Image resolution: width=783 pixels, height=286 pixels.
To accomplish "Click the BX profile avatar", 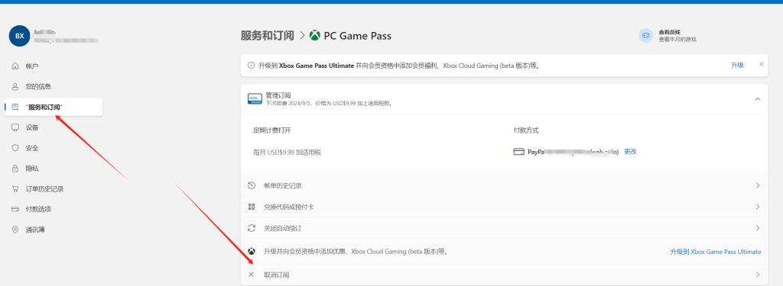I will tap(19, 36).
